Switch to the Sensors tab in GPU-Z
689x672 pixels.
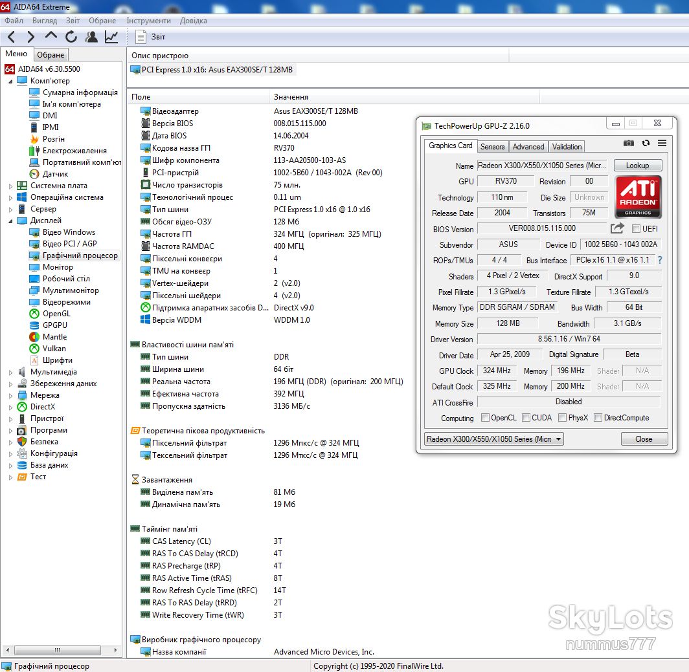tap(492, 147)
